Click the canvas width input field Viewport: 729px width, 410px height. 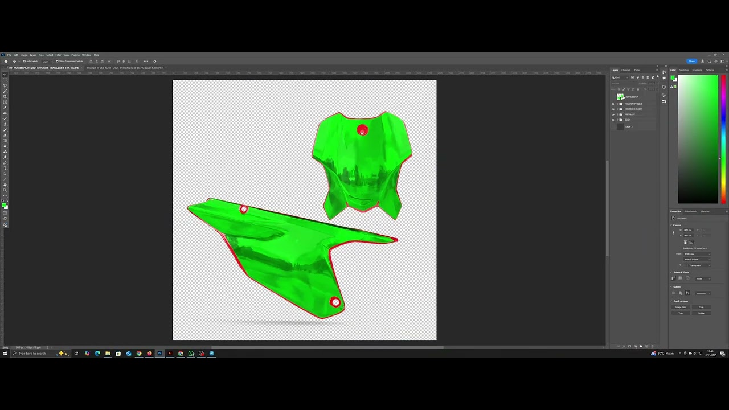pos(688,230)
